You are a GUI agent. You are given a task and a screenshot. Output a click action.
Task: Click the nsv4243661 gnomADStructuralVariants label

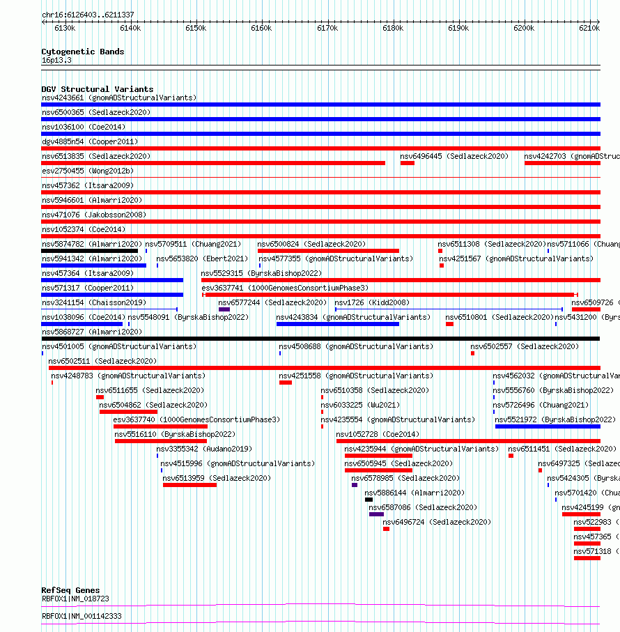click(x=119, y=98)
